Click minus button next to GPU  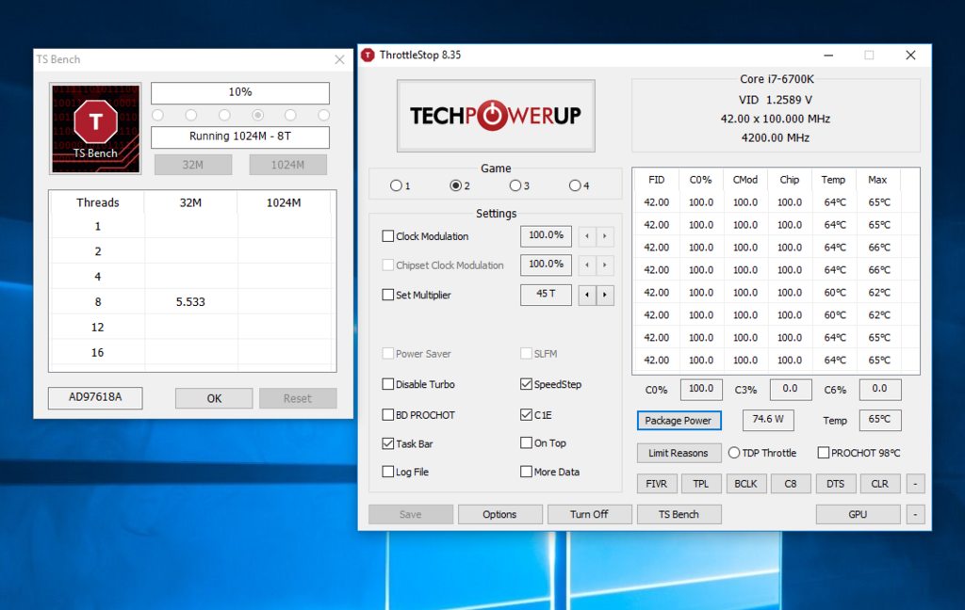(x=915, y=515)
